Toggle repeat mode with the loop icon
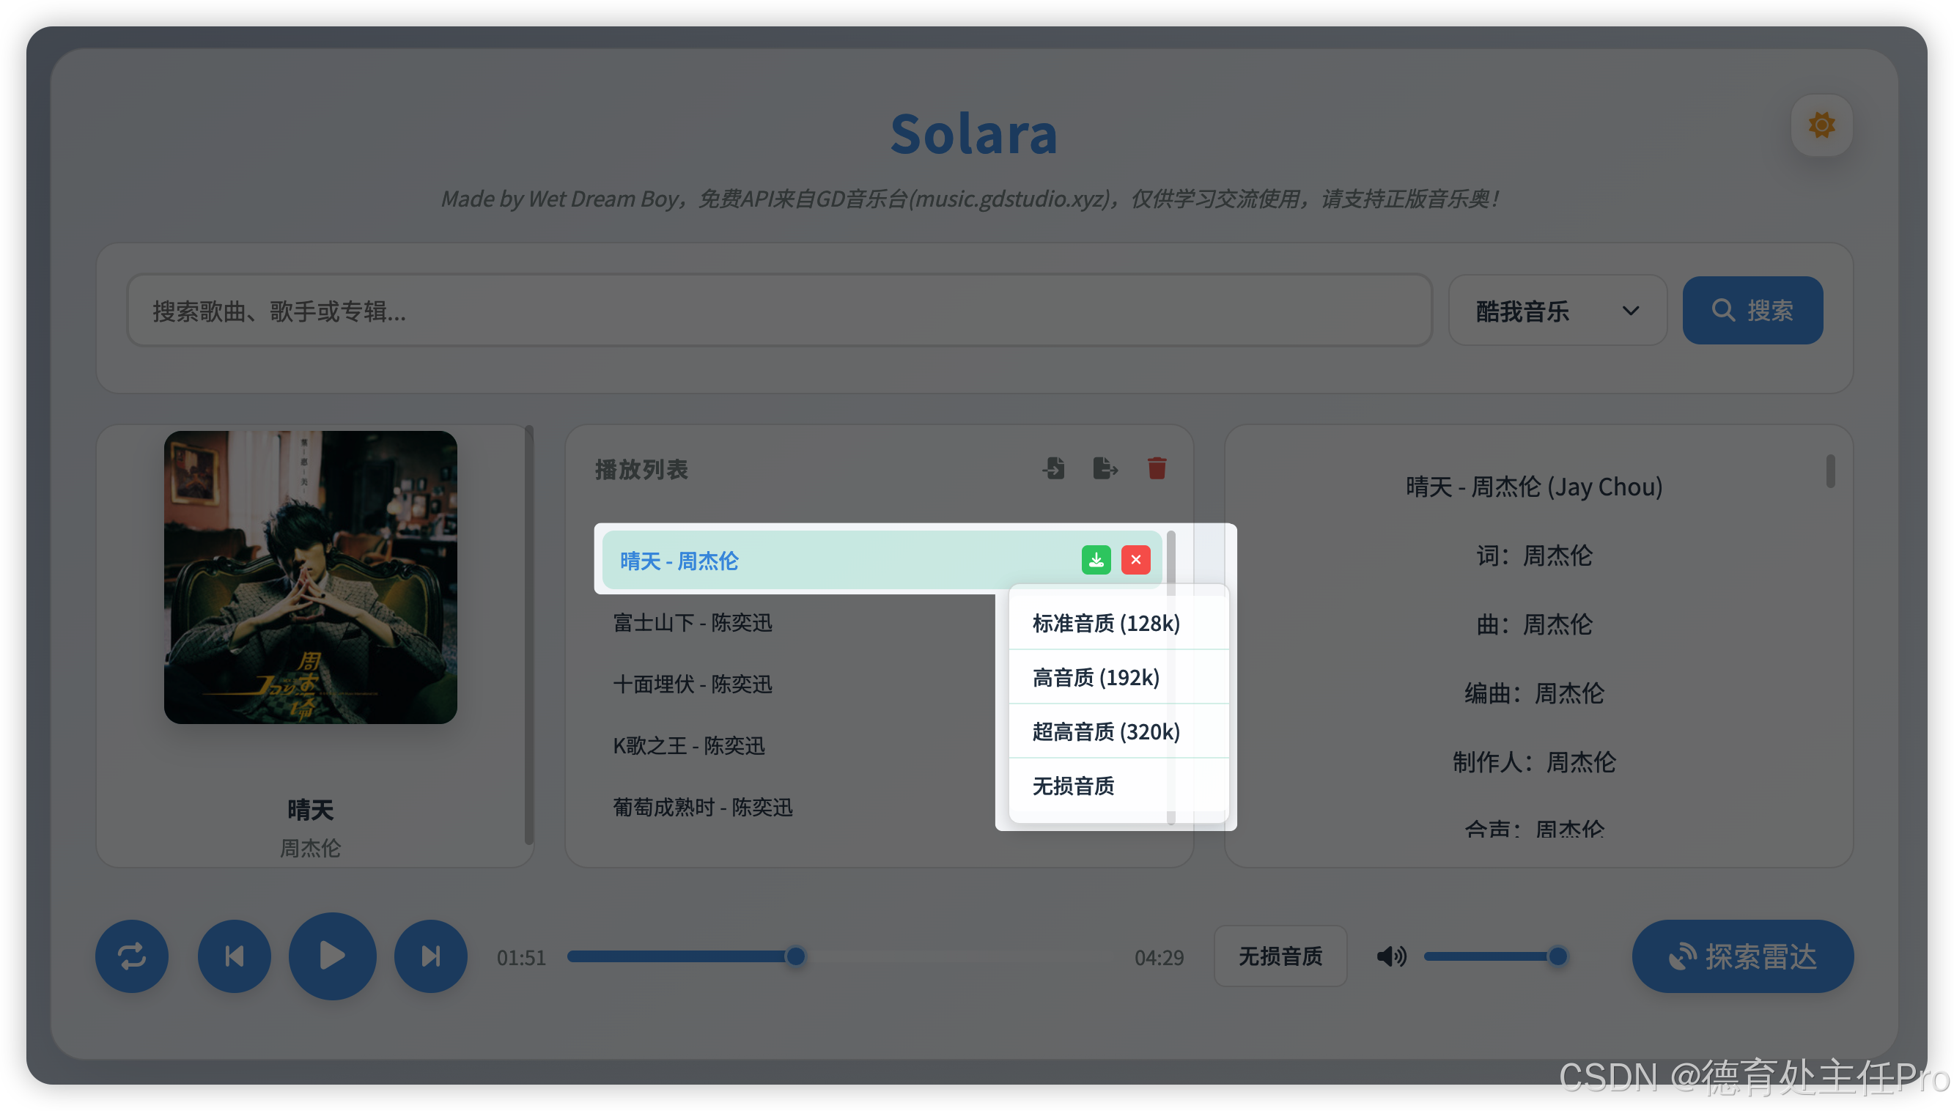 (131, 956)
